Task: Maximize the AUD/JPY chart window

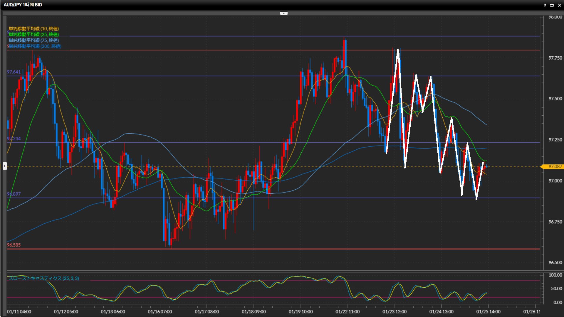Action: click(552, 5)
